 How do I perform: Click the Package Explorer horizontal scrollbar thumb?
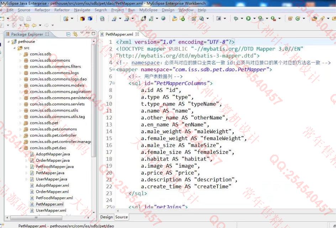(x=36, y=218)
